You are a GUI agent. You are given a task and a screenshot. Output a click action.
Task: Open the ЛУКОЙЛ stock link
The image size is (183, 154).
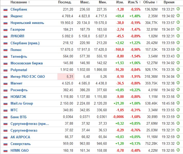18,36
